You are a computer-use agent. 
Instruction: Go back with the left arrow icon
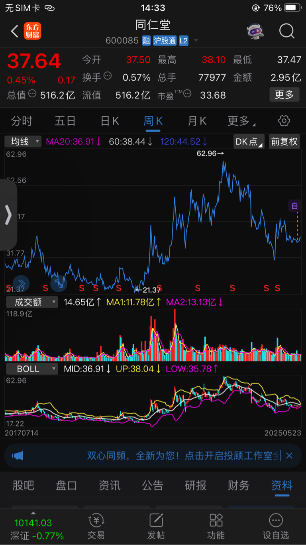[x=15, y=31]
